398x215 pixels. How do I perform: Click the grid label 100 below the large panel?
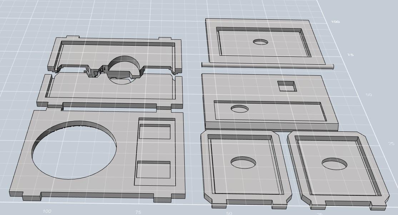pos(47,211)
